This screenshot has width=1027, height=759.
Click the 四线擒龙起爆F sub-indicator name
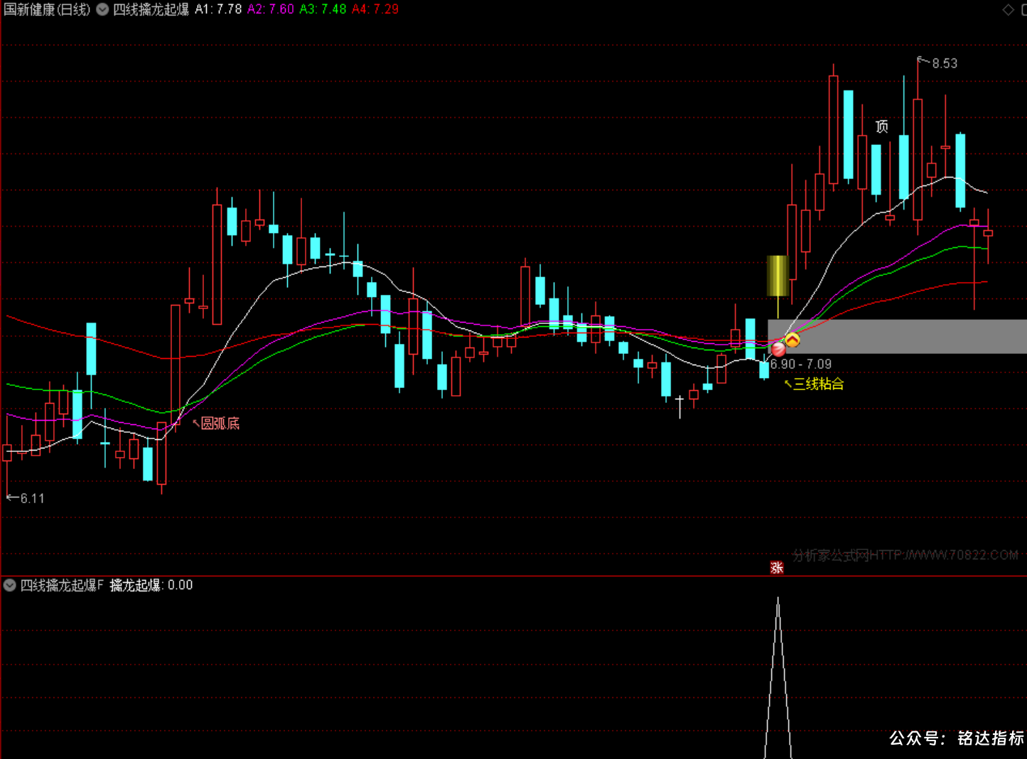[62, 586]
